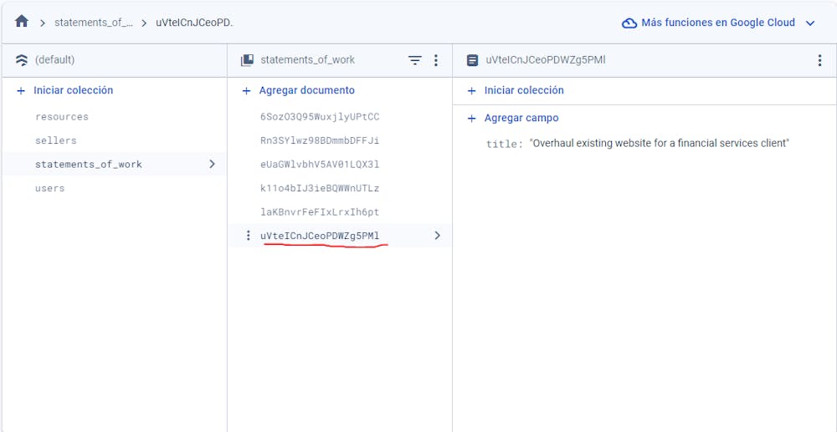Click the home icon in breadcrumb
Screen dimensions: 837x432
click(22, 22)
